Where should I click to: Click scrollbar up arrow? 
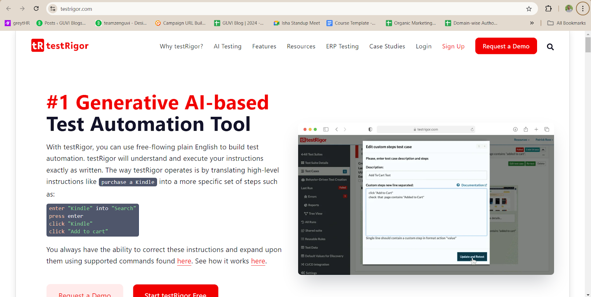(x=588, y=34)
